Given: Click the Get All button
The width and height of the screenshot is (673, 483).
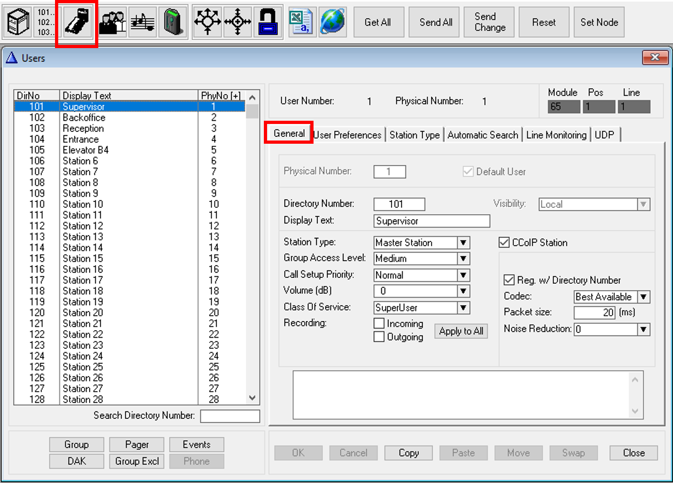Looking at the screenshot, I should pos(378,22).
